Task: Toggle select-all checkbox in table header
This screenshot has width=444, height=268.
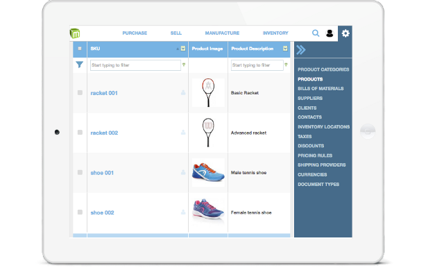Action: [x=80, y=49]
